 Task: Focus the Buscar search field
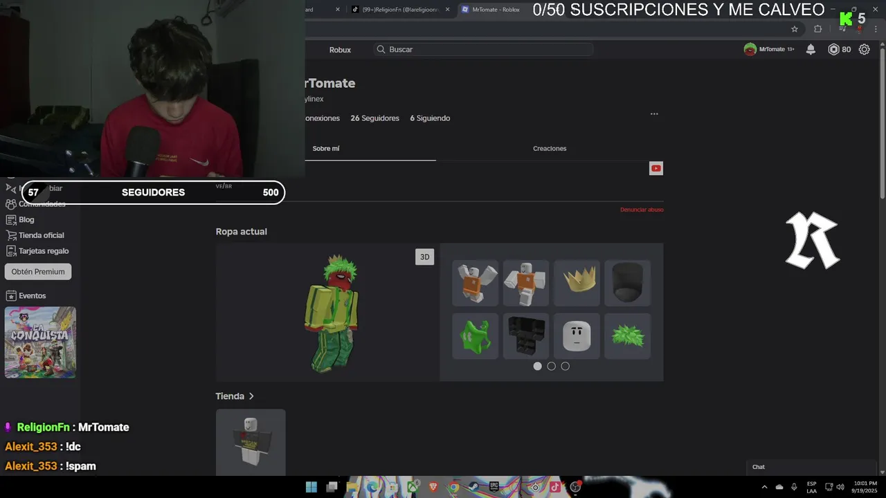click(x=483, y=49)
